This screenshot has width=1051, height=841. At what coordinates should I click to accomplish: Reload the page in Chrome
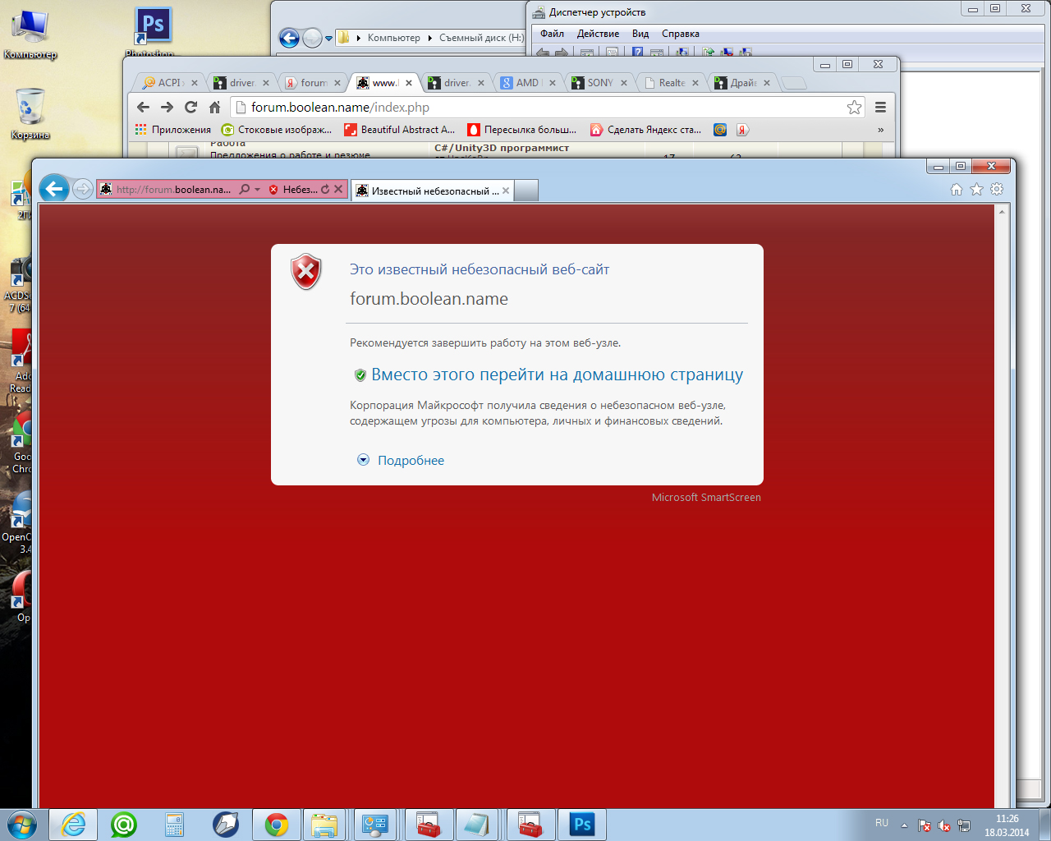pyautogui.click(x=190, y=107)
